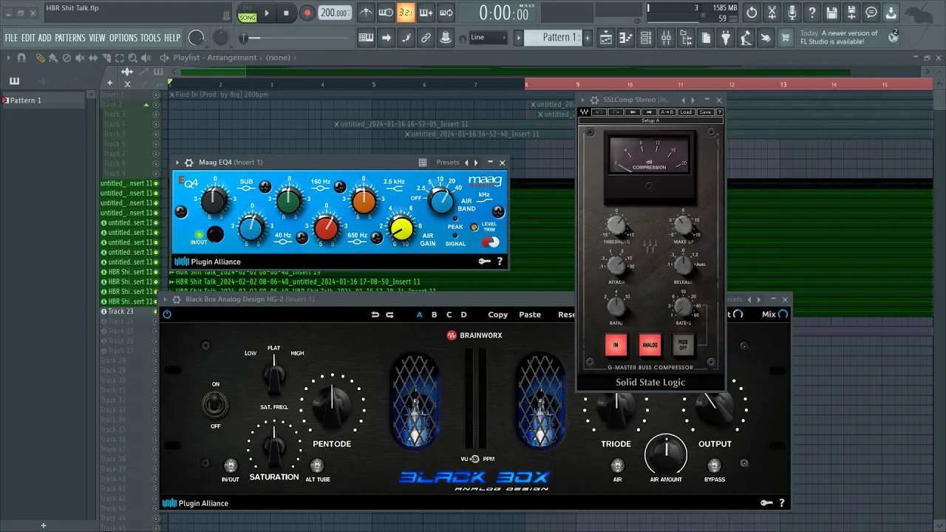Open the OPTIONS menu
946x532 pixels.
[x=123, y=38]
